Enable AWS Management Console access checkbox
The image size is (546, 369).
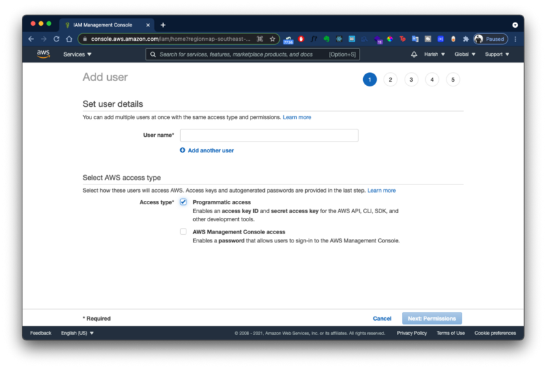tap(183, 231)
